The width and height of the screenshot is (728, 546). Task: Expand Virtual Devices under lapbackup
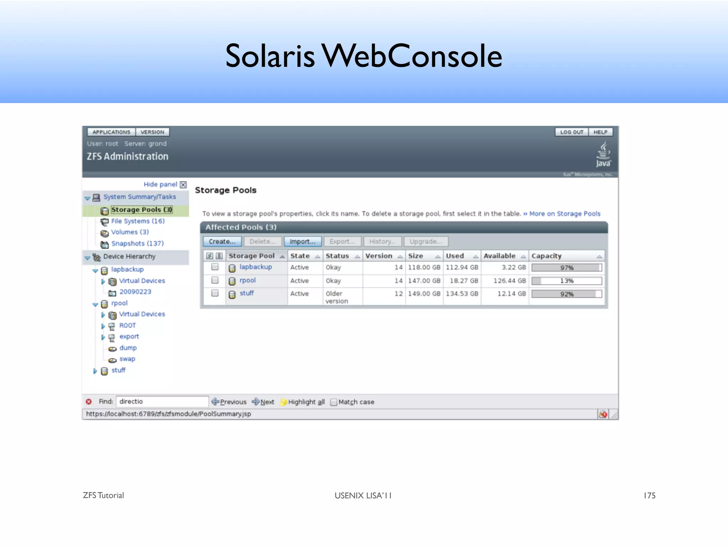click(x=103, y=282)
